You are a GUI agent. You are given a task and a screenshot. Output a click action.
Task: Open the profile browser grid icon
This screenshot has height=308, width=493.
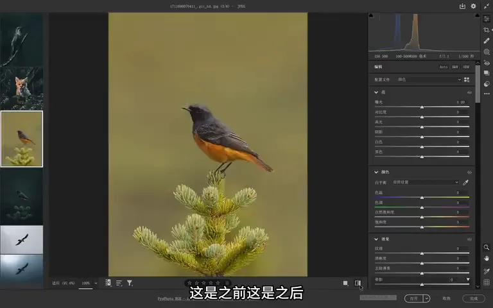467,80
